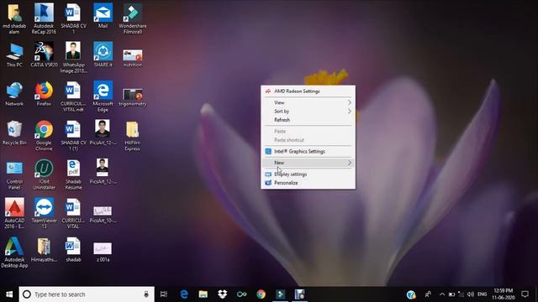The height and width of the screenshot is (302, 538).
Task: Open Task View from the taskbar
Action: (164, 294)
